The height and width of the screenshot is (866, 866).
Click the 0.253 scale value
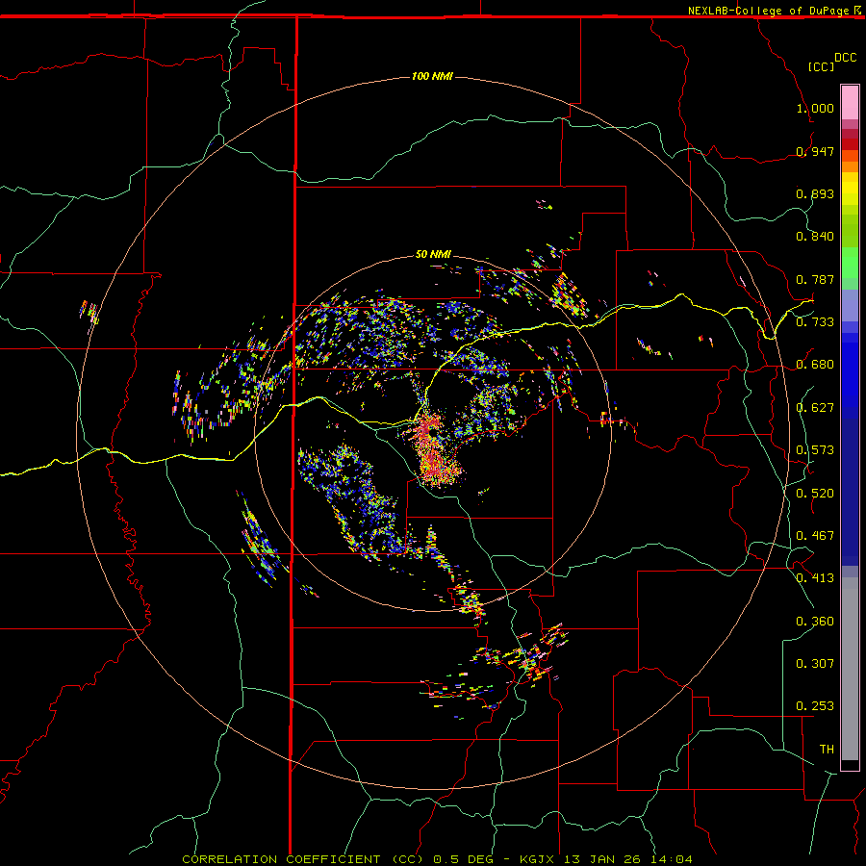(815, 706)
